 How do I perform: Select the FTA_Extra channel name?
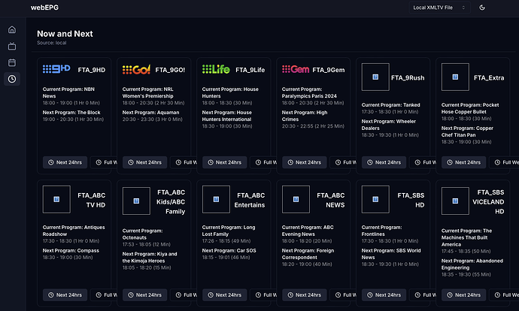coord(489,77)
